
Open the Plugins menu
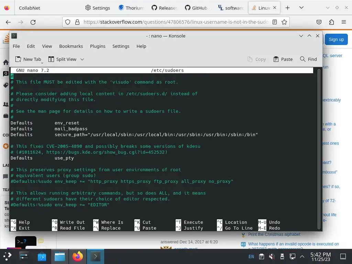coord(98,46)
